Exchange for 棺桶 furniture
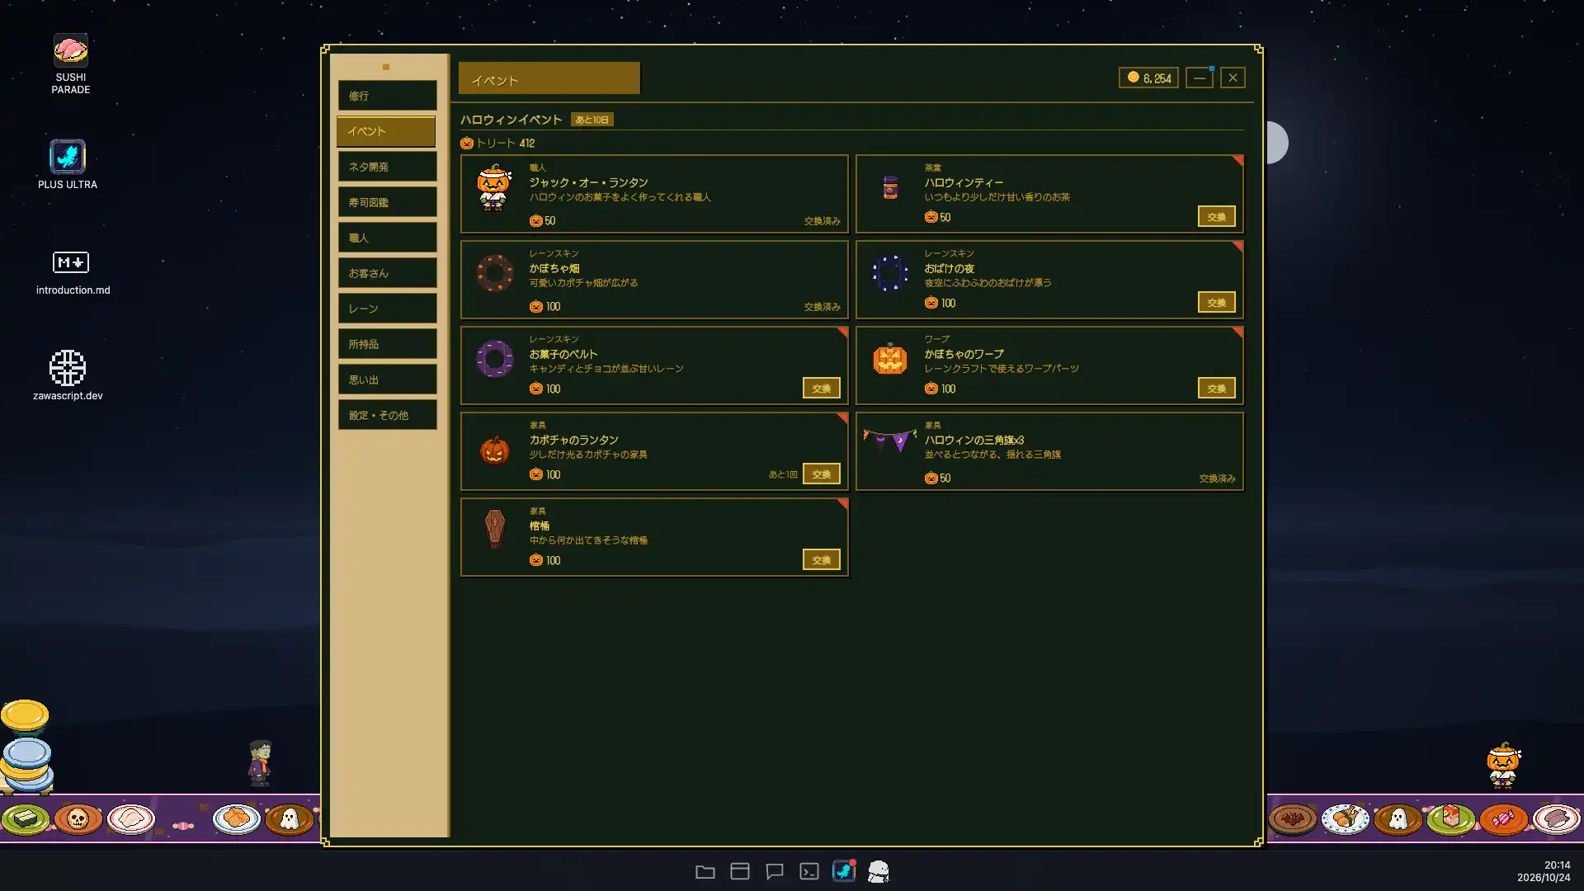The image size is (1584, 891). point(821,559)
